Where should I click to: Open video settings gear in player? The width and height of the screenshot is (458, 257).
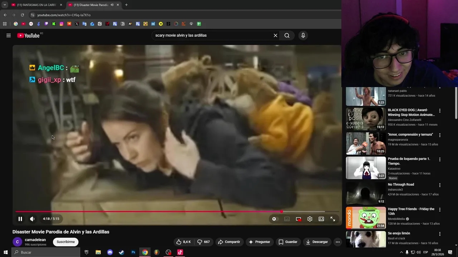tap(310, 219)
